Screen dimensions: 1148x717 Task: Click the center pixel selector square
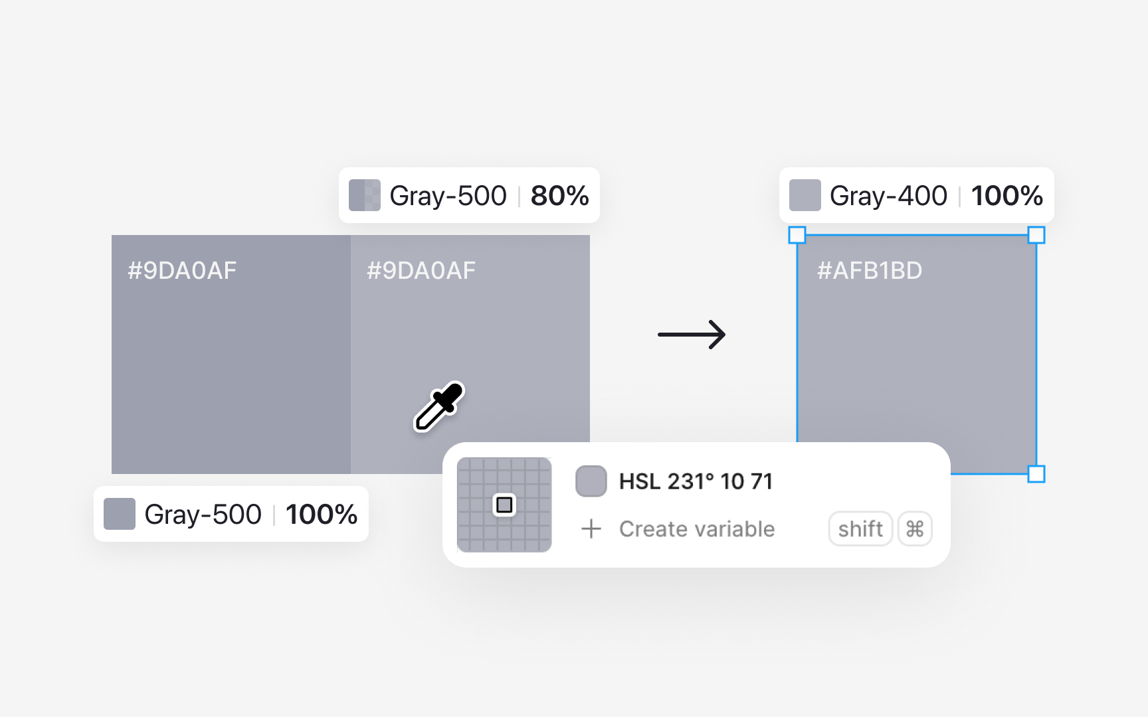504,505
